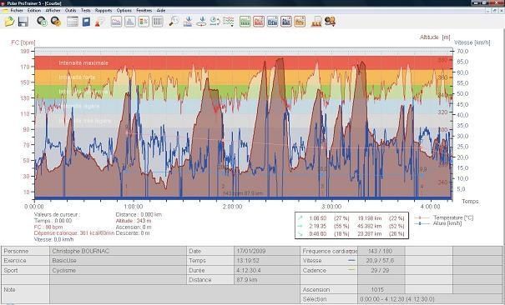This screenshot has height=305, width=505.
Task: Click the Sélection range 0:00:00 - 4:12:30
Action: 430,299
